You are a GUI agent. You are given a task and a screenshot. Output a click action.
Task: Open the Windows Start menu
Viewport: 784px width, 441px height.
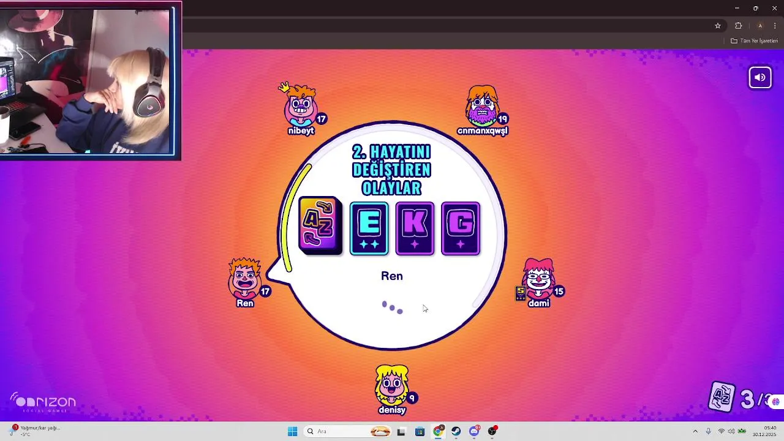pos(292,431)
